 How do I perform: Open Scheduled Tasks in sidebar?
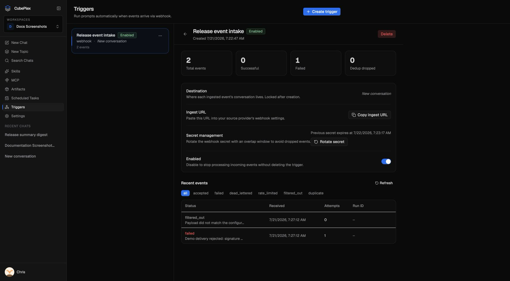coord(33,98)
